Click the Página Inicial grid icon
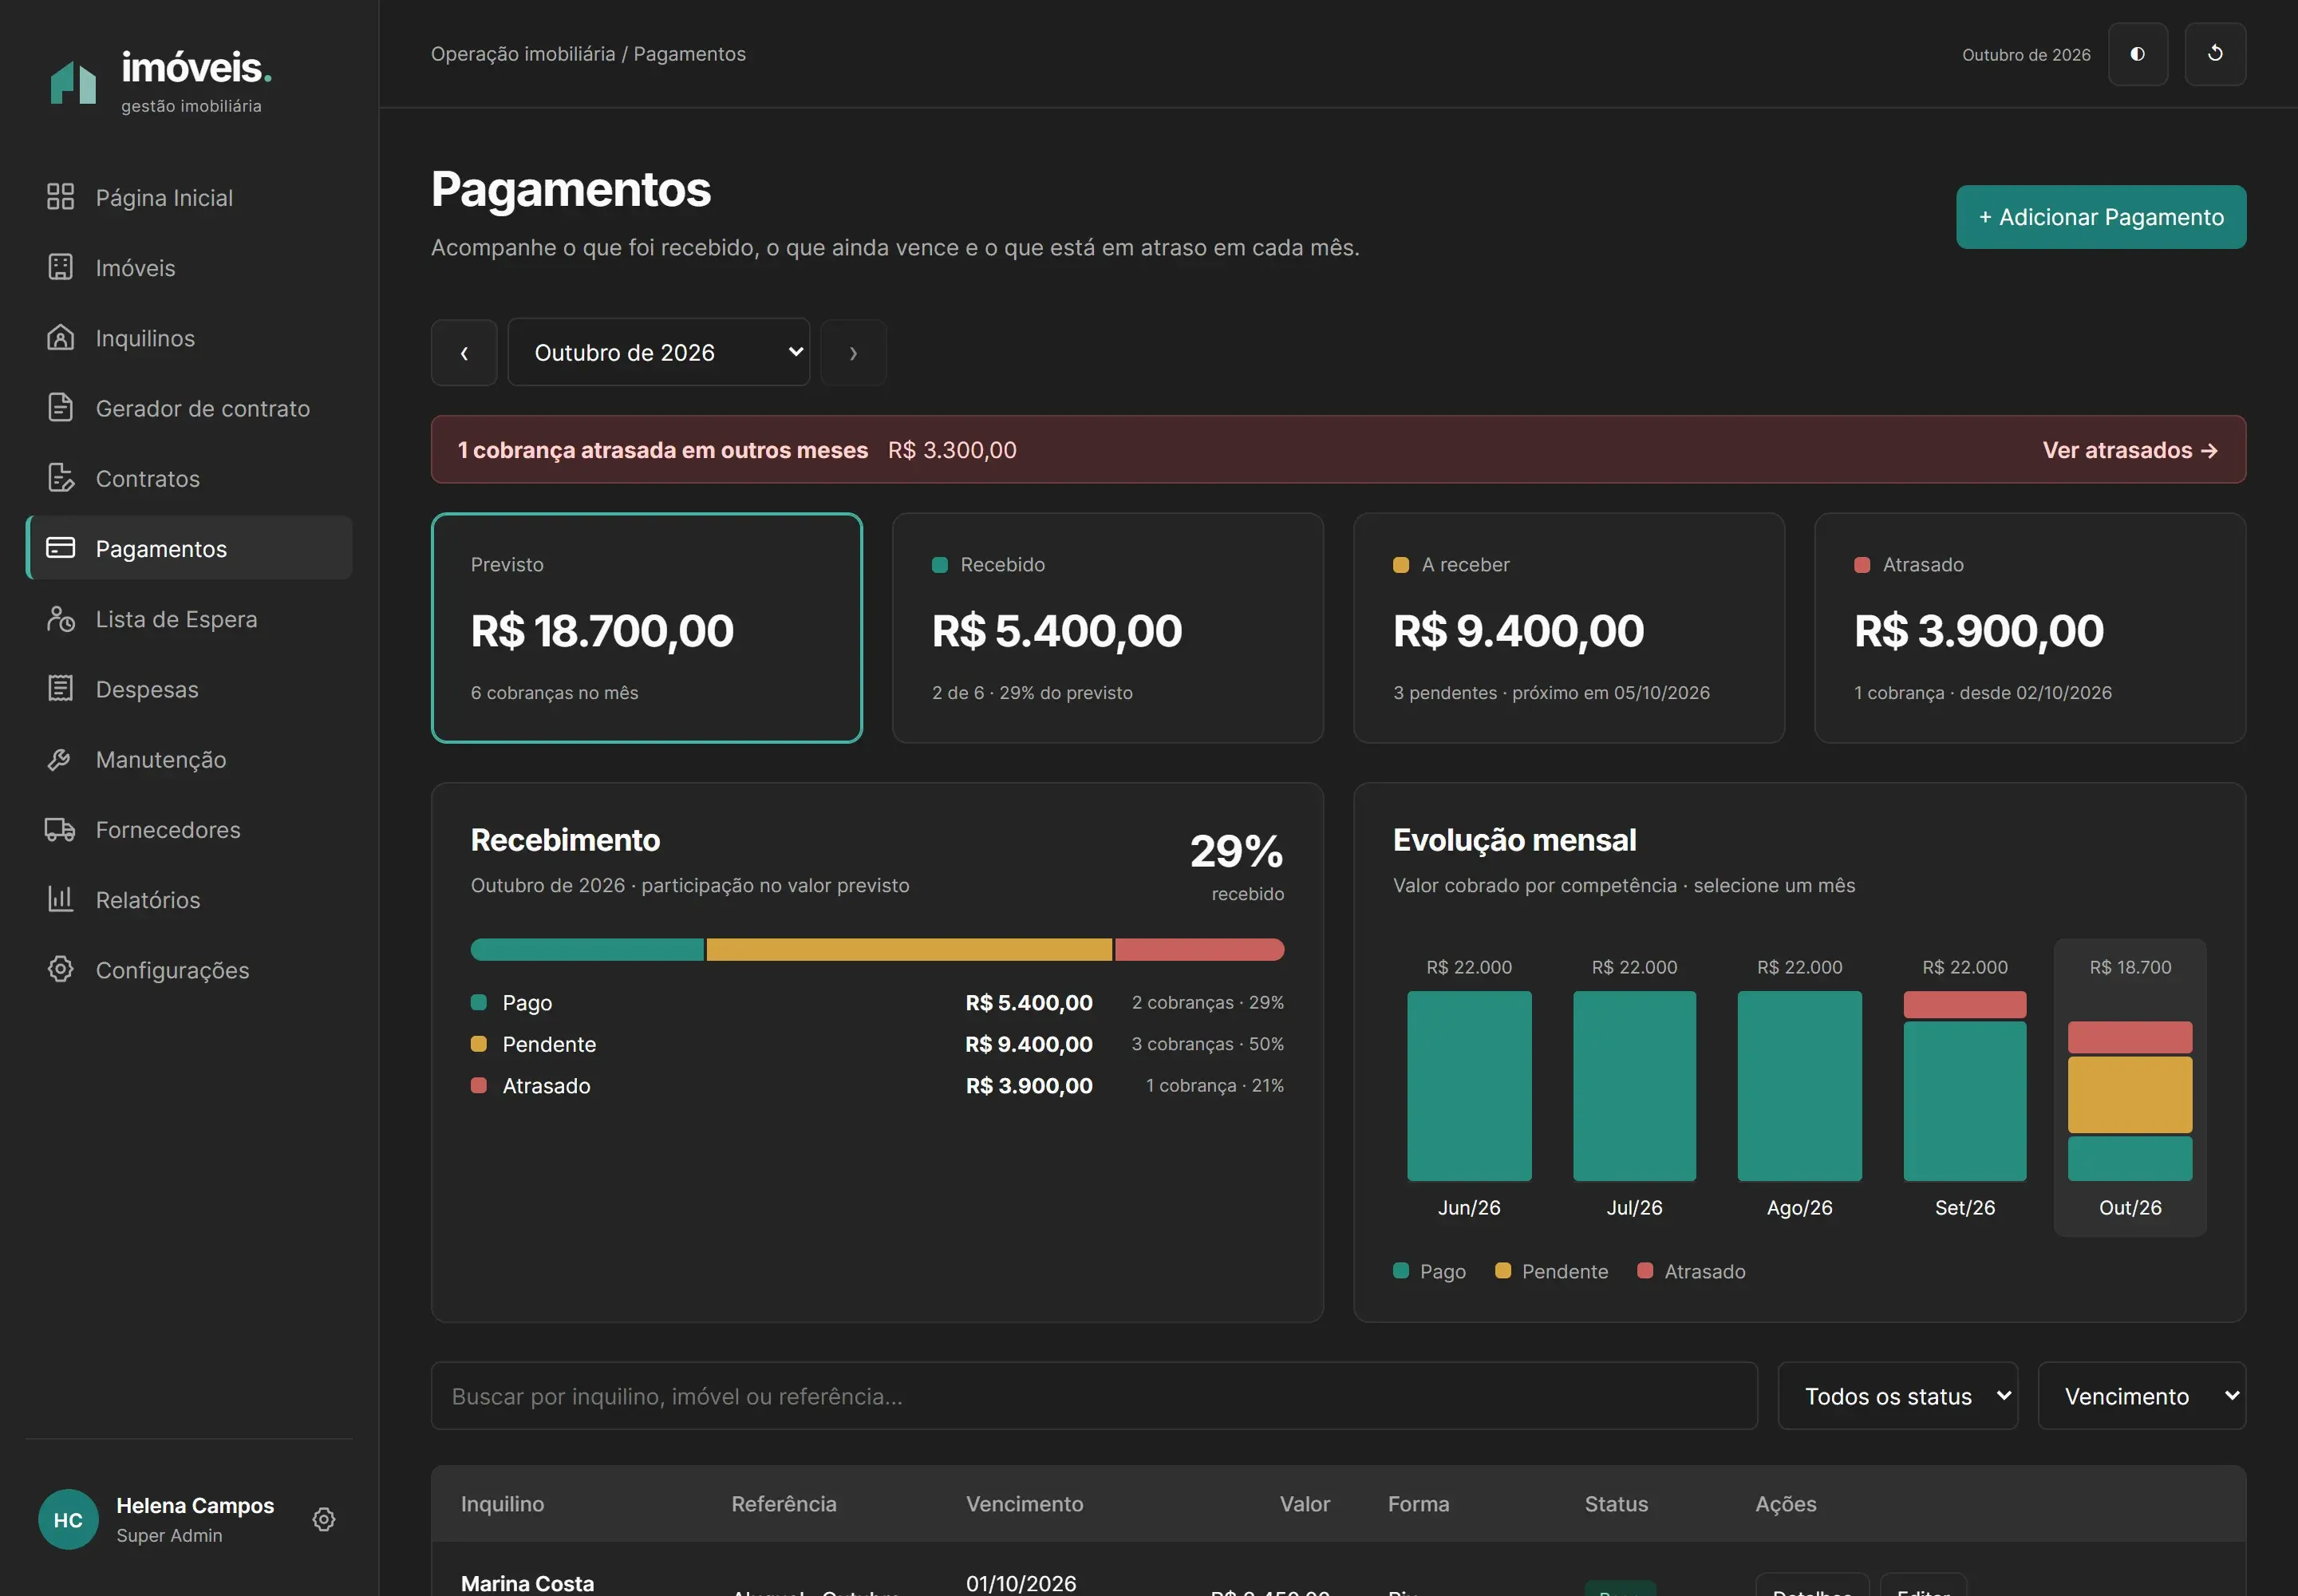The height and width of the screenshot is (1596, 2298). point(60,197)
